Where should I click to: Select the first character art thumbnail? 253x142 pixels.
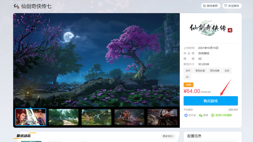pos(30,117)
